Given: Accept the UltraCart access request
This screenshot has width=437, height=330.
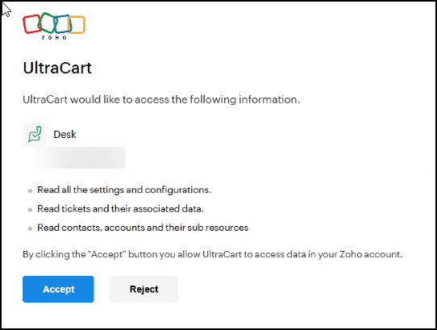Looking at the screenshot, I should point(58,289).
